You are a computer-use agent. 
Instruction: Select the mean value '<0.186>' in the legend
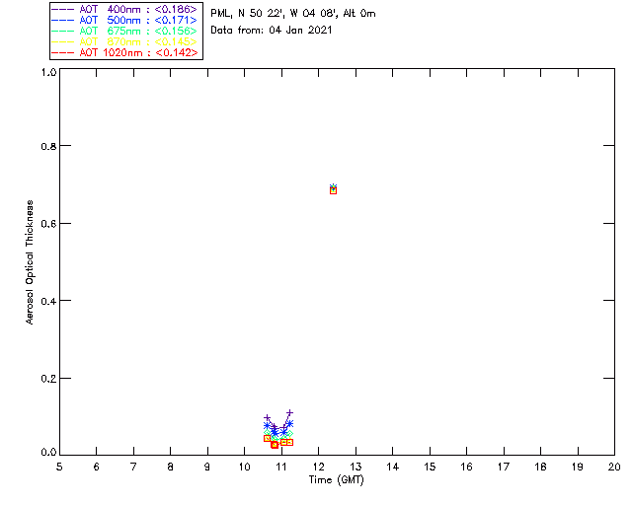click(176, 9)
